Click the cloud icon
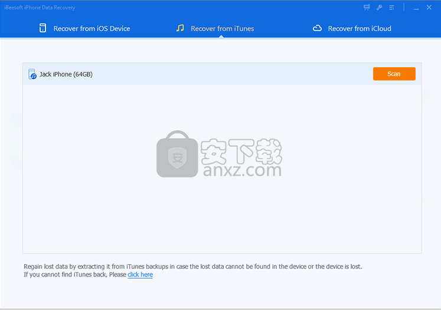 [x=317, y=28]
